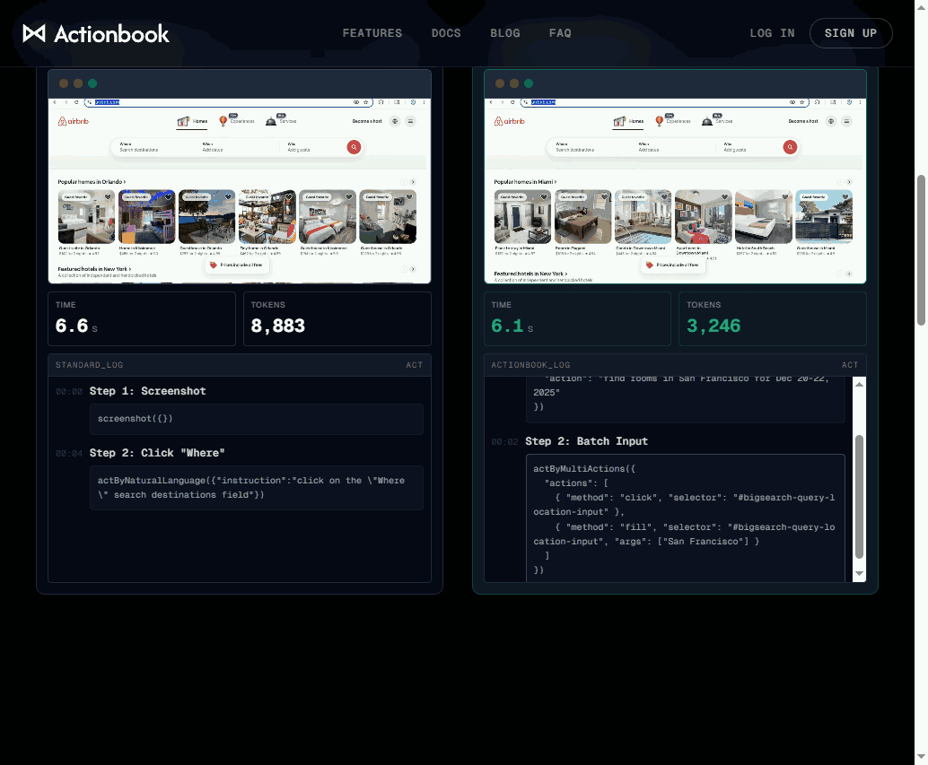Image resolution: width=928 pixels, height=765 pixels.
Task: Click the main page vertical scrollbar thumb
Action: (x=921, y=250)
